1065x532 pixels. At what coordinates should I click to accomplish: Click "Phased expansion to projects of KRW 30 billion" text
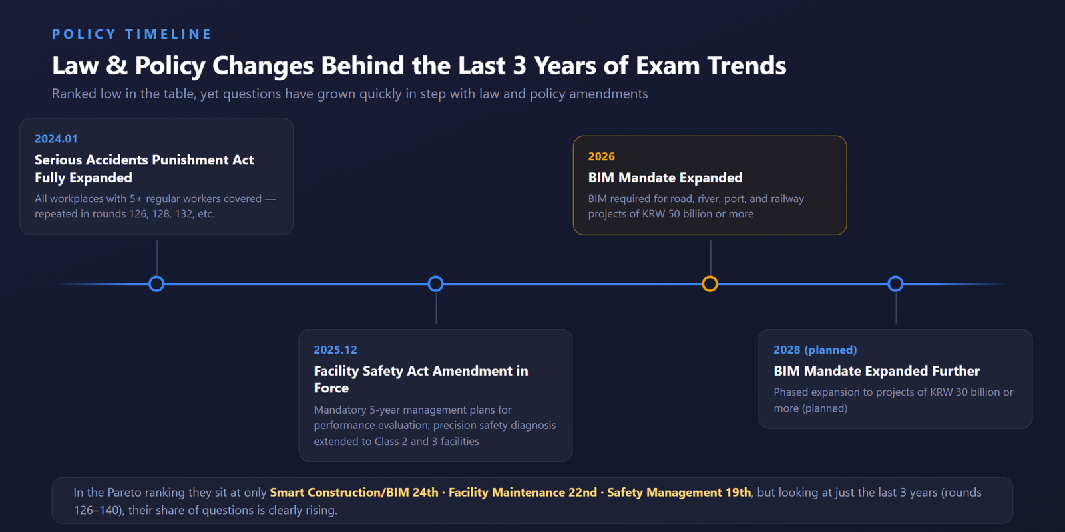point(893,400)
